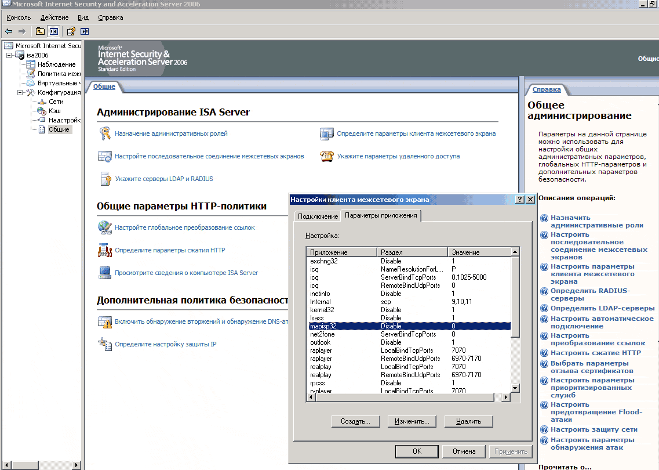Collapse the Конфигурация tree node
Screen dimensions: 659x470
20,92
